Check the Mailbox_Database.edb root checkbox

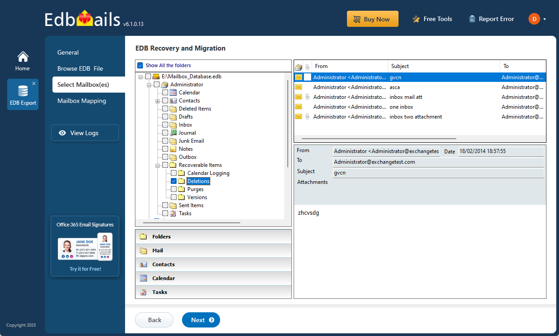pos(148,77)
